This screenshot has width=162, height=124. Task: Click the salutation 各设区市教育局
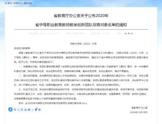[22, 48]
